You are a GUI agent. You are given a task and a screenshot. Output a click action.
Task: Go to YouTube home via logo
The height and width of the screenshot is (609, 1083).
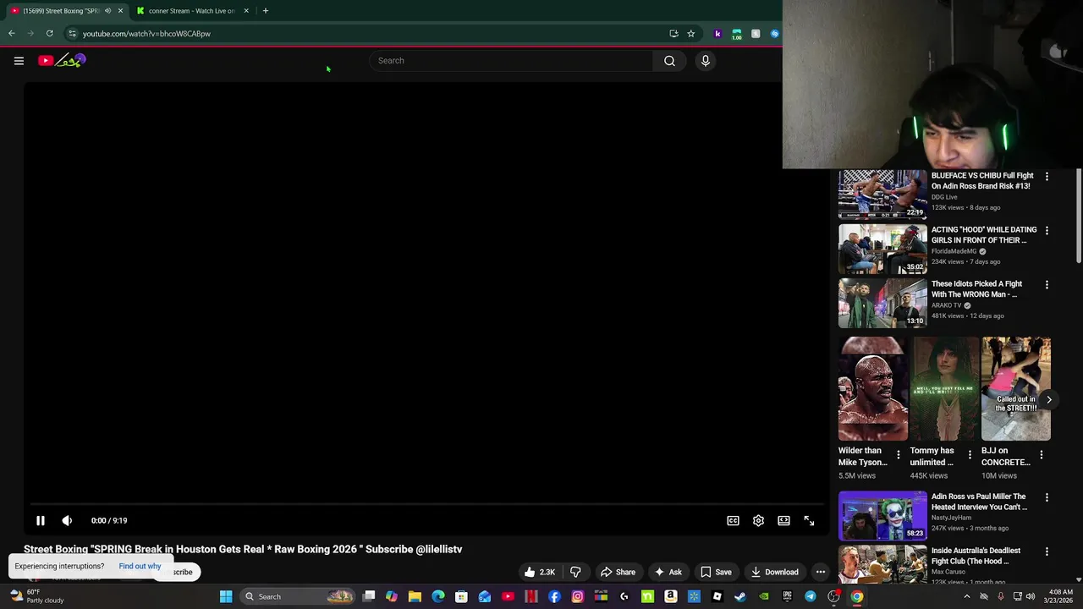click(x=62, y=60)
